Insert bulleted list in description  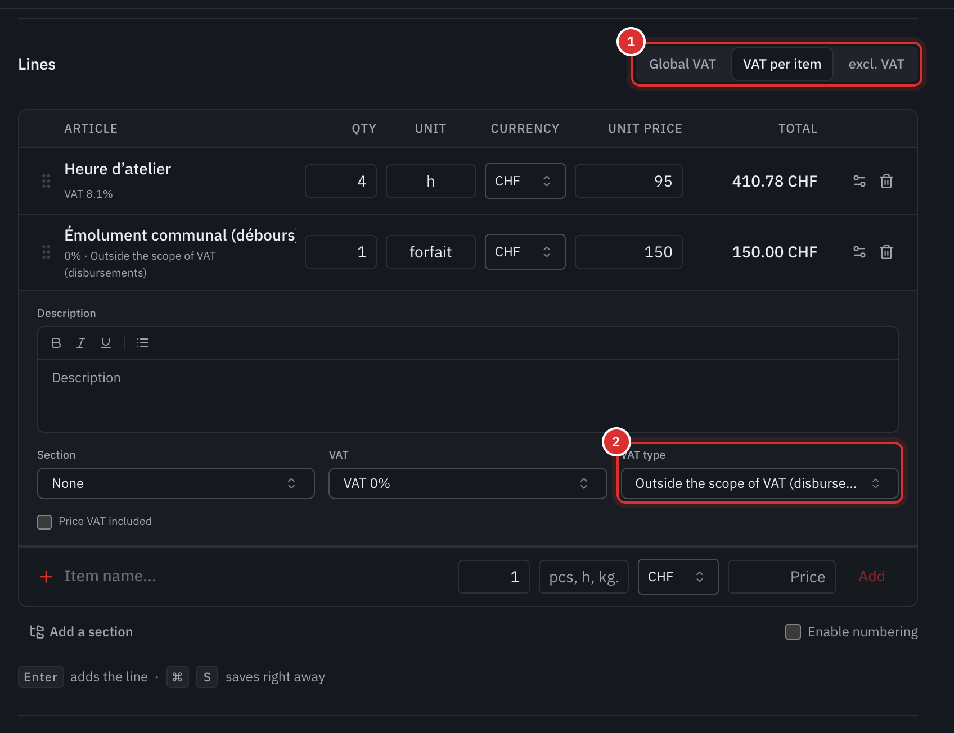[x=143, y=343]
